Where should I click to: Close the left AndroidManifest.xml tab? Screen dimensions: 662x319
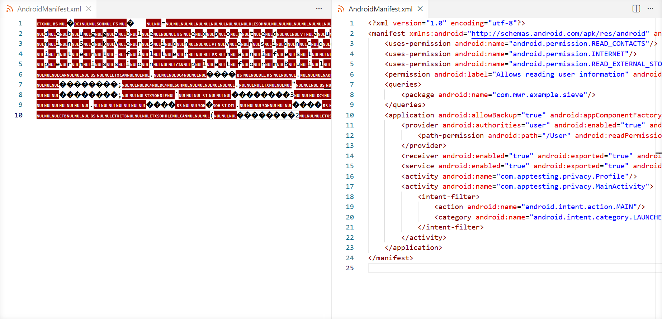[x=89, y=9]
